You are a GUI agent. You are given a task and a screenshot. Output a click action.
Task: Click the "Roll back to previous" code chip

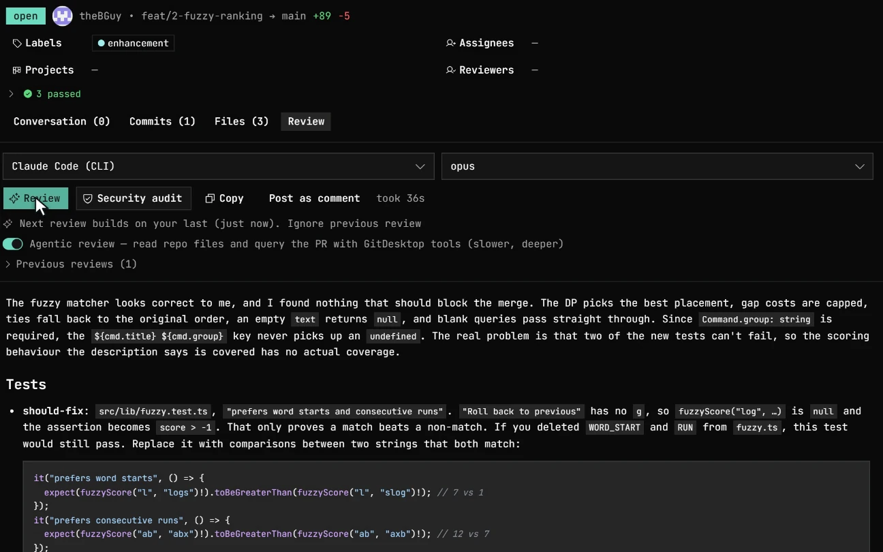point(522,412)
